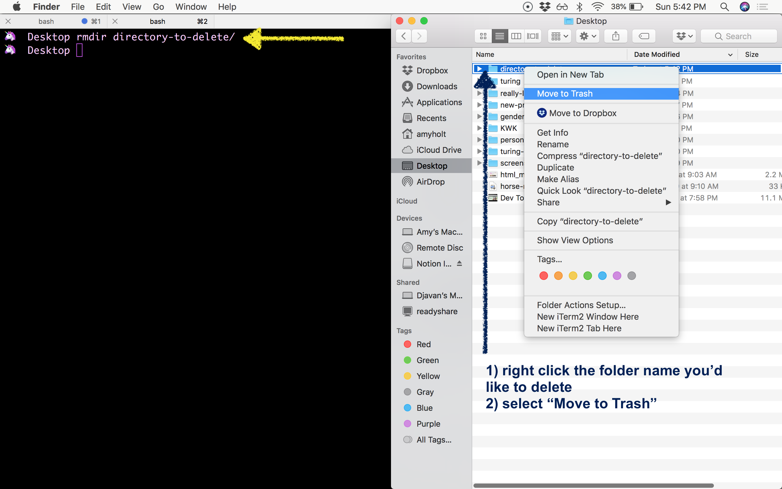The width and height of the screenshot is (782, 489).
Task: Switch Finder to Cover Flow view
Action: 532,36
